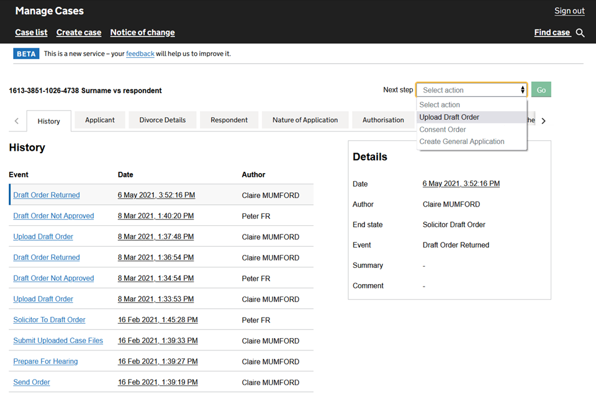The image size is (596, 397).
Task: Open the Authorisation tab
Action: tap(383, 120)
